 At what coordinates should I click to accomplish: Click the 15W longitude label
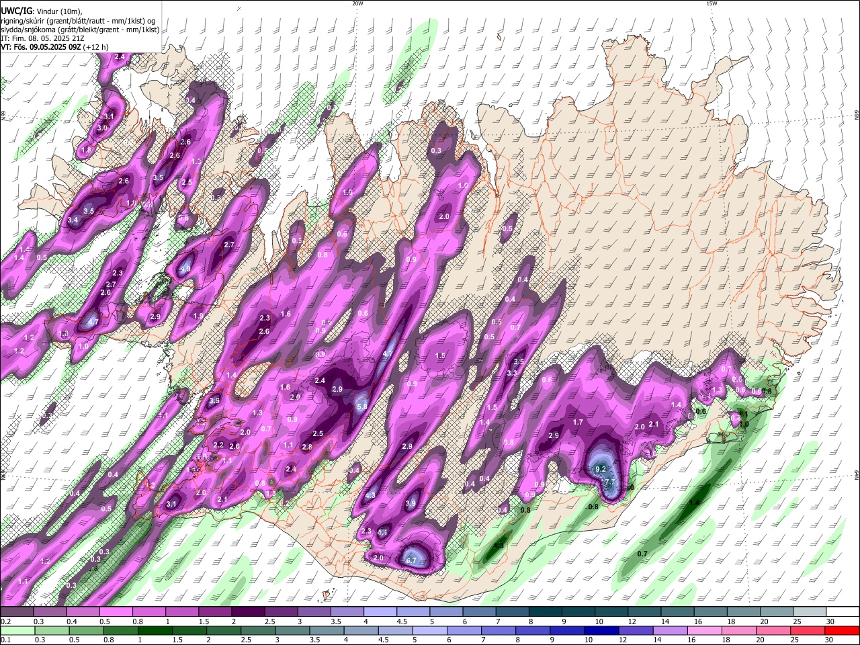point(712,3)
